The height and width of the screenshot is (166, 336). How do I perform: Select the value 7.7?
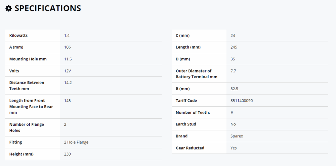point(233,71)
